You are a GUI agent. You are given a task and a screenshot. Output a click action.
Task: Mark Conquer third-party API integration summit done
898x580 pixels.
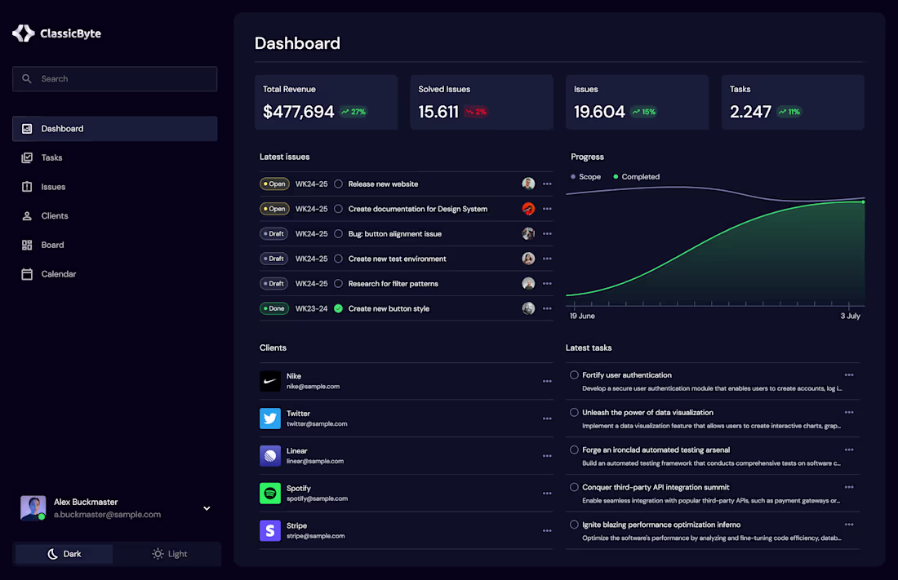pos(574,487)
